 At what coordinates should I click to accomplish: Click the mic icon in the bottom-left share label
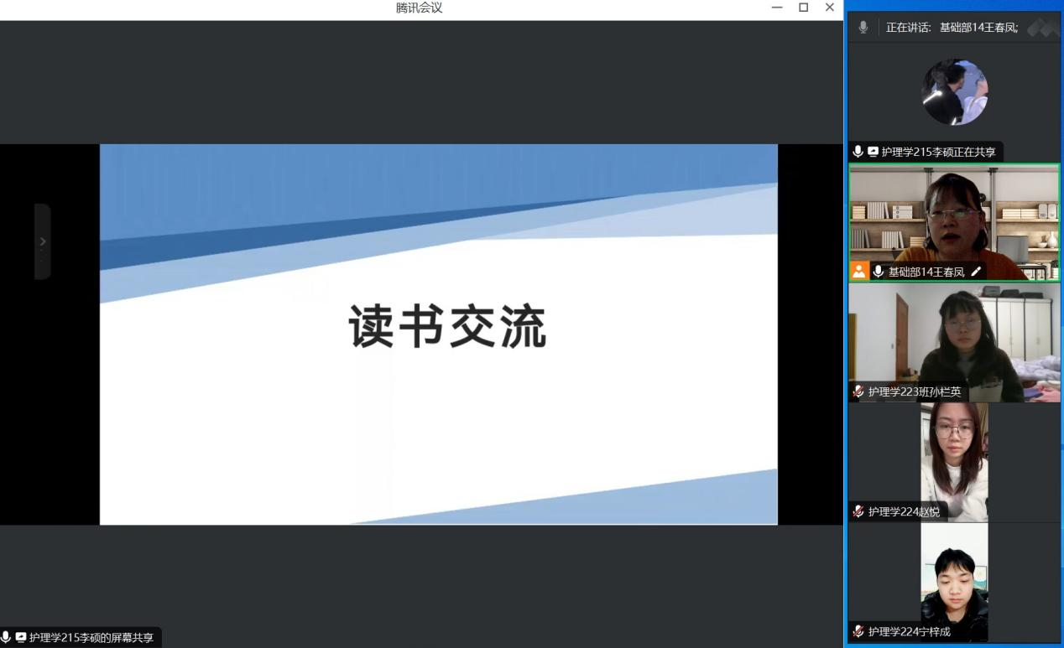[x=7, y=638]
